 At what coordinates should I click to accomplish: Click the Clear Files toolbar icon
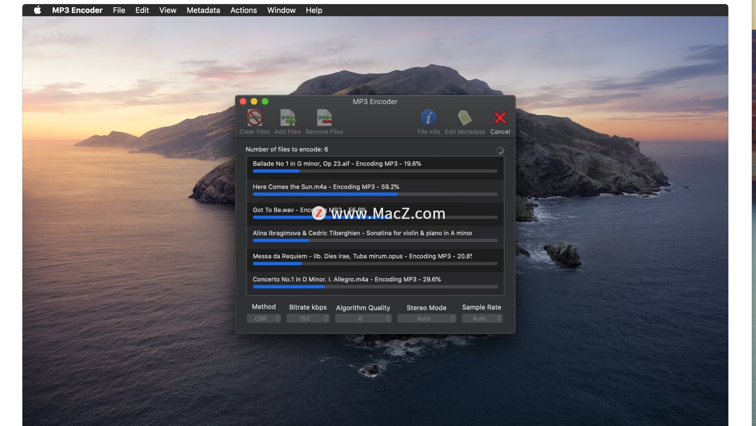pyautogui.click(x=254, y=118)
